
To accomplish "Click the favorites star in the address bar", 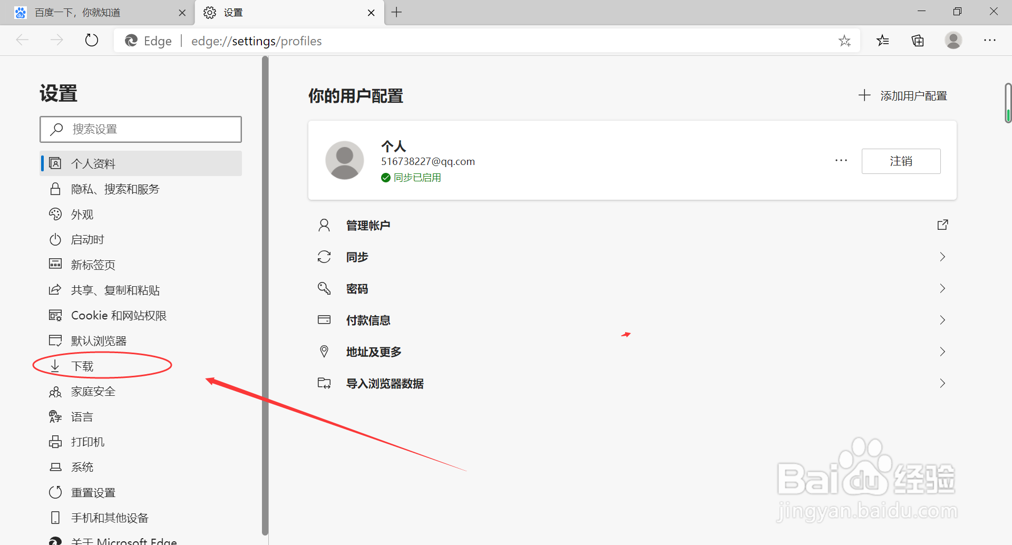I will (845, 41).
